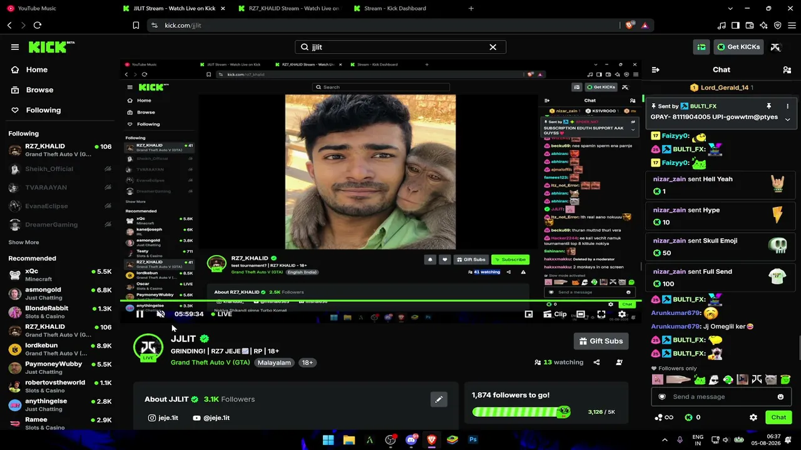Send the chat message
This screenshot has width=801, height=450.
778,417
